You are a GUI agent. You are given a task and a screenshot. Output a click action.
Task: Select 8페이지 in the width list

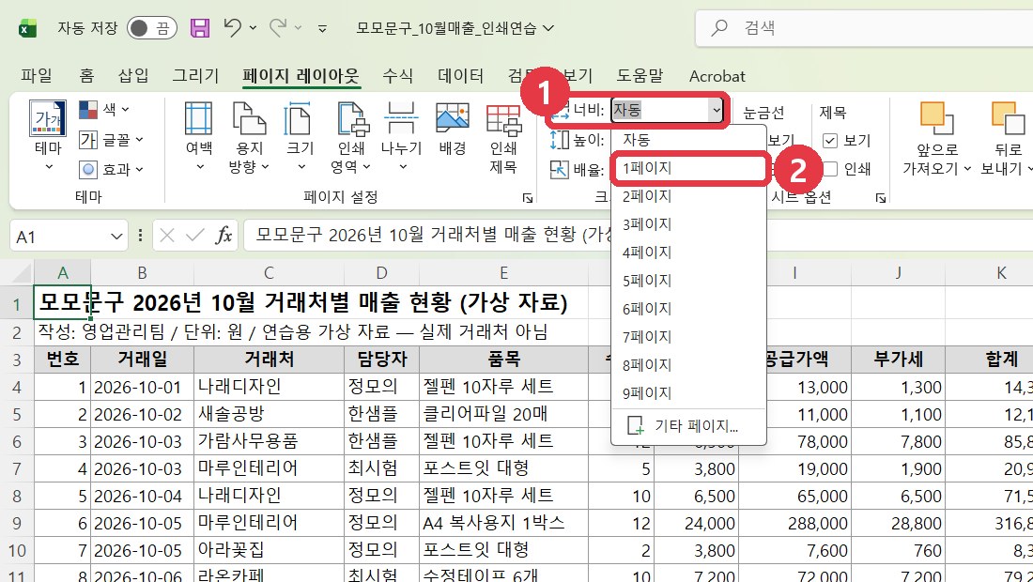[688, 365]
